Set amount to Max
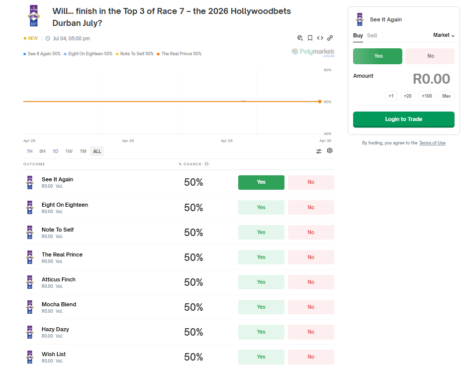The height and width of the screenshot is (373, 464). [x=446, y=96]
